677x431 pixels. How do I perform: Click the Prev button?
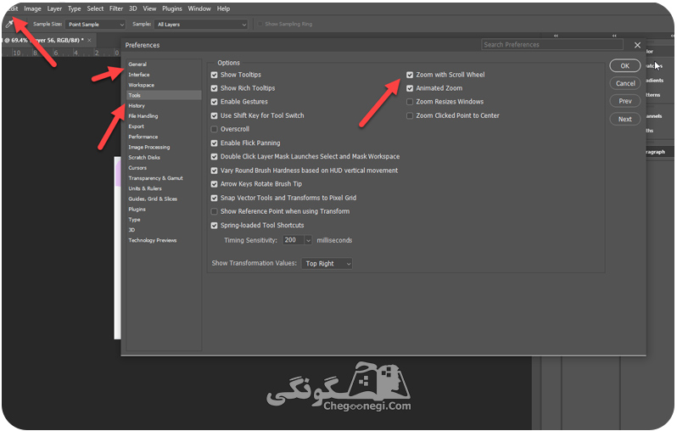[x=624, y=101]
